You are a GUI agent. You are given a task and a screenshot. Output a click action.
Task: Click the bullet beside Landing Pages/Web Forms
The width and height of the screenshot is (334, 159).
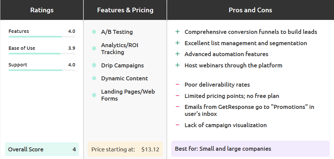pyautogui.click(x=94, y=95)
